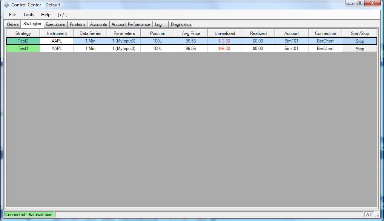
Task: Click the 96.56 average price cell
Action: click(191, 48)
